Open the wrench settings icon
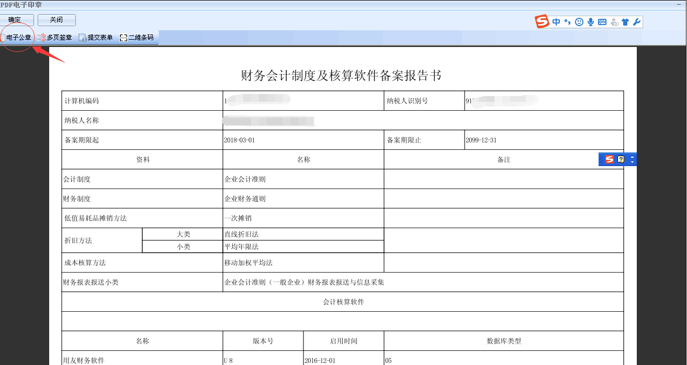Image resolution: width=687 pixels, height=365 pixels. click(x=637, y=22)
